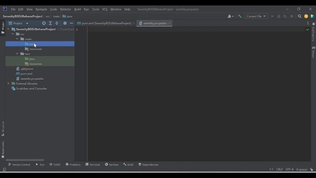Open the Run menu
This screenshot has height=178, width=316.
(86, 9)
